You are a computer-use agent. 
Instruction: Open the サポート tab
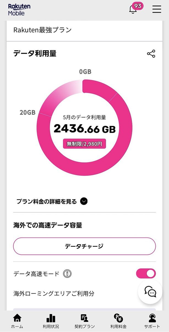(152, 321)
